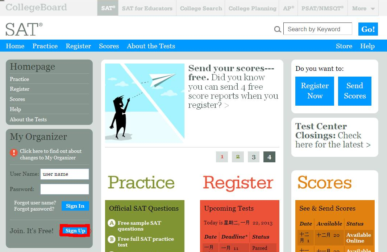Screen dimensions: 387x252
Task: Click the My Organizer changes notice link
Action: tap(51, 154)
